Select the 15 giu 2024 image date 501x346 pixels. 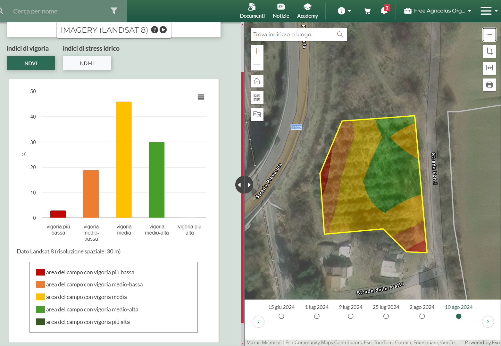pos(281,316)
